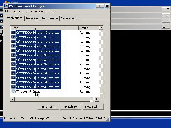
Task: Select the Windows XP Setup task
Action: tap(28, 91)
